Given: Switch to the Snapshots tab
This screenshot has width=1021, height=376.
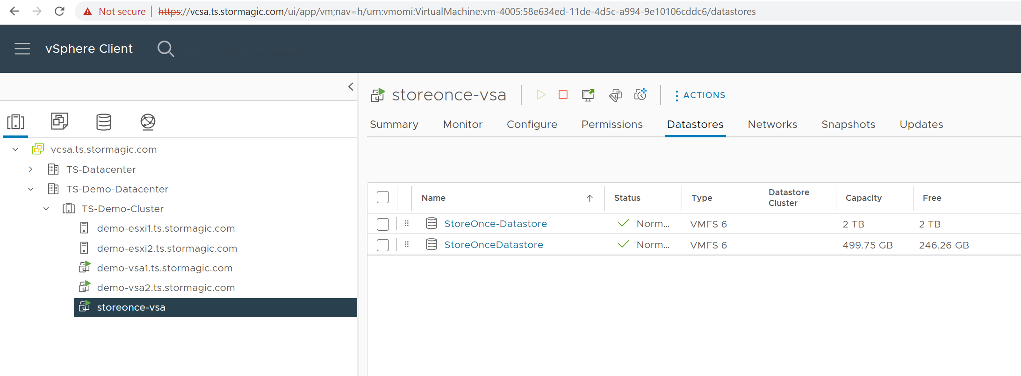Looking at the screenshot, I should pyautogui.click(x=848, y=124).
